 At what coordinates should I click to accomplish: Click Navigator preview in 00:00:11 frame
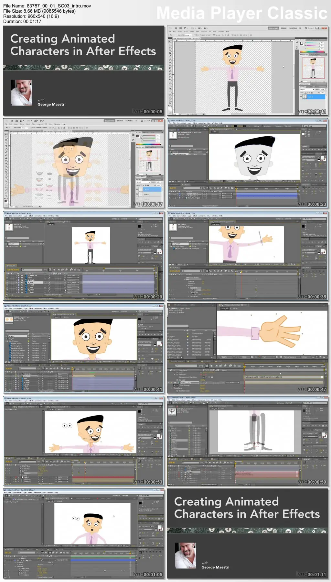click(x=313, y=68)
